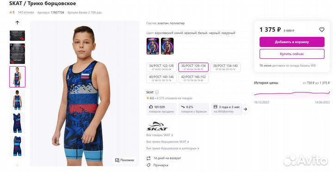Select size 38/РОСТ 134-140
The height and width of the screenshot is (172, 333).
[225, 67]
